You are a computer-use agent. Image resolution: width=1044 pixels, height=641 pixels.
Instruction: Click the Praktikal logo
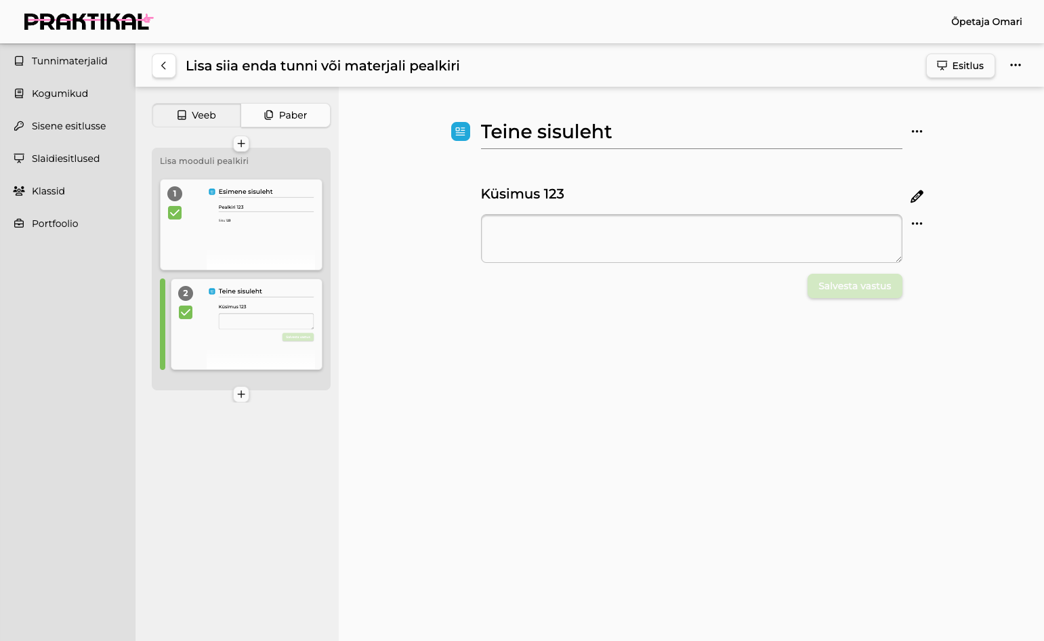pos(88,22)
